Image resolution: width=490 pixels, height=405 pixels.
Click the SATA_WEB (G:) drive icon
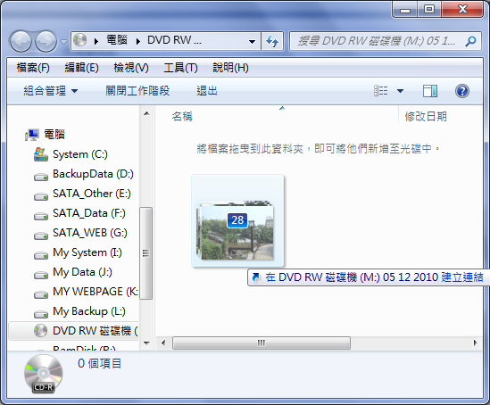click(41, 236)
